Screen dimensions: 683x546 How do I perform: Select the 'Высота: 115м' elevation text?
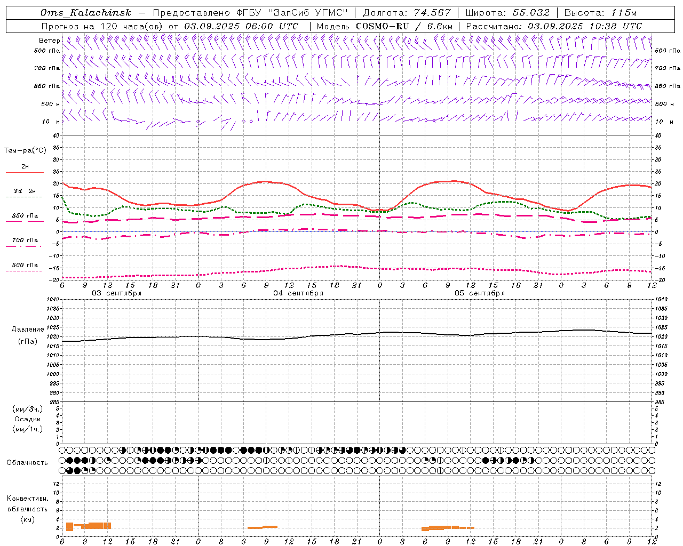(600, 13)
